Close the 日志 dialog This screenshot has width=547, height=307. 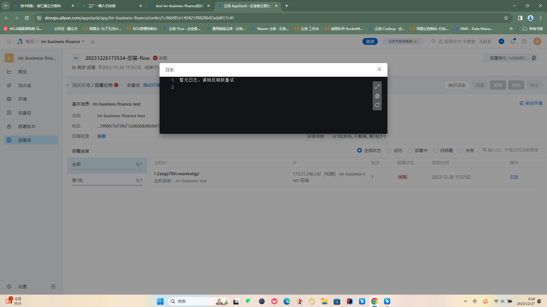(379, 69)
